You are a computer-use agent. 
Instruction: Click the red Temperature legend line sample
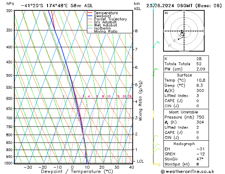click(x=90, y=13)
